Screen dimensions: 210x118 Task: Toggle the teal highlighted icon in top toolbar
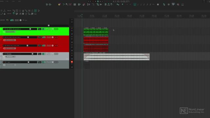[x=135, y=4]
